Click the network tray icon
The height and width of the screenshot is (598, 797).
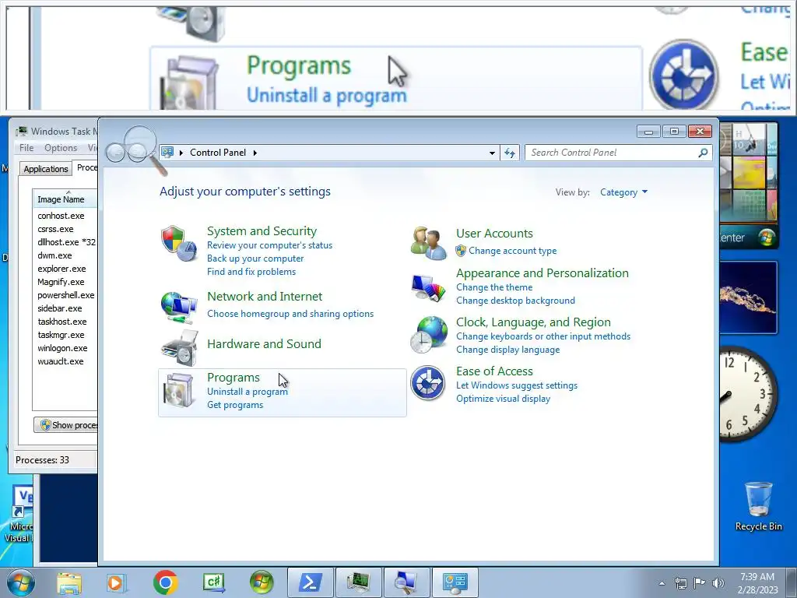click(x=680, y=582)
